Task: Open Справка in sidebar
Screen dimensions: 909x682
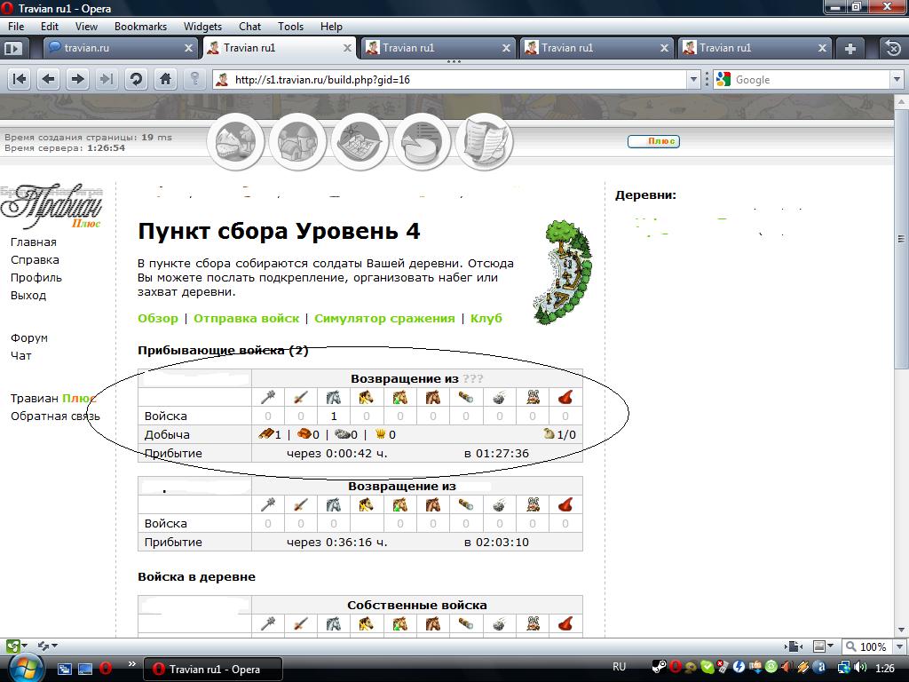Action: tap(35, 260)
